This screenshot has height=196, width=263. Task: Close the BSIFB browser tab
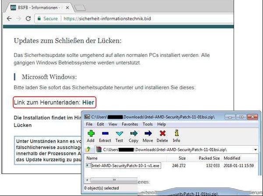coord(67,8)
